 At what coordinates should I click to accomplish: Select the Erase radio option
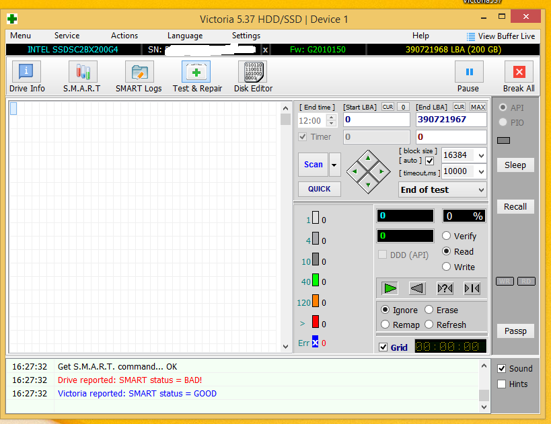[x=429, y=310]
